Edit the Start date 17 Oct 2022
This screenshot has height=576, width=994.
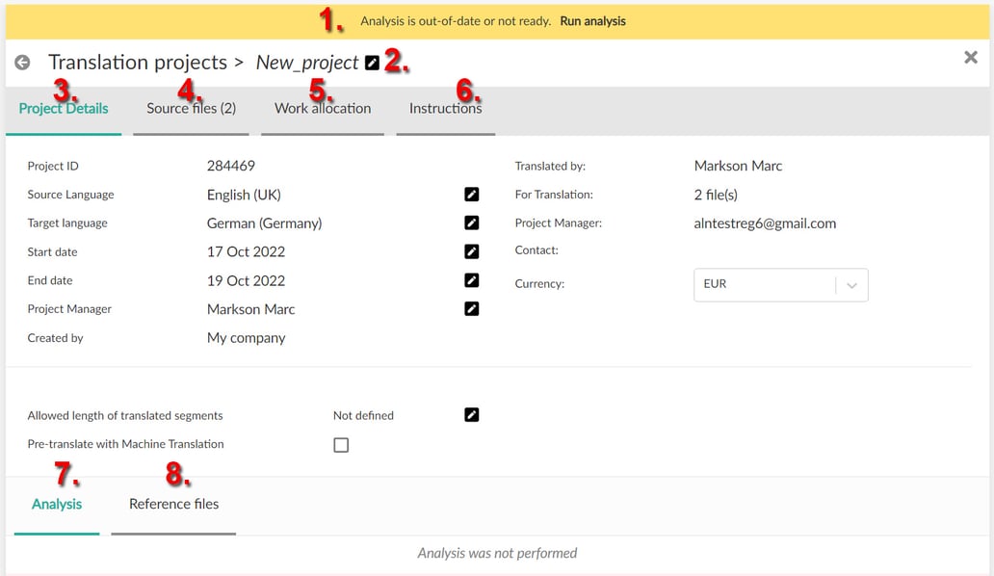pyautogui.click(x=472, y=251)
